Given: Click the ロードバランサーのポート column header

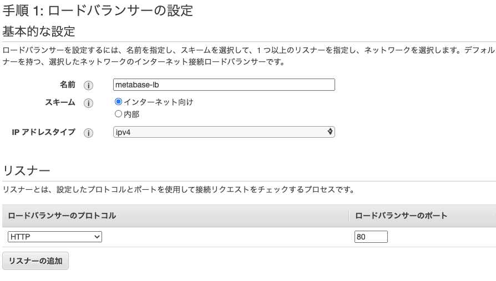Looking at the screenshot, I should (401, 216).
